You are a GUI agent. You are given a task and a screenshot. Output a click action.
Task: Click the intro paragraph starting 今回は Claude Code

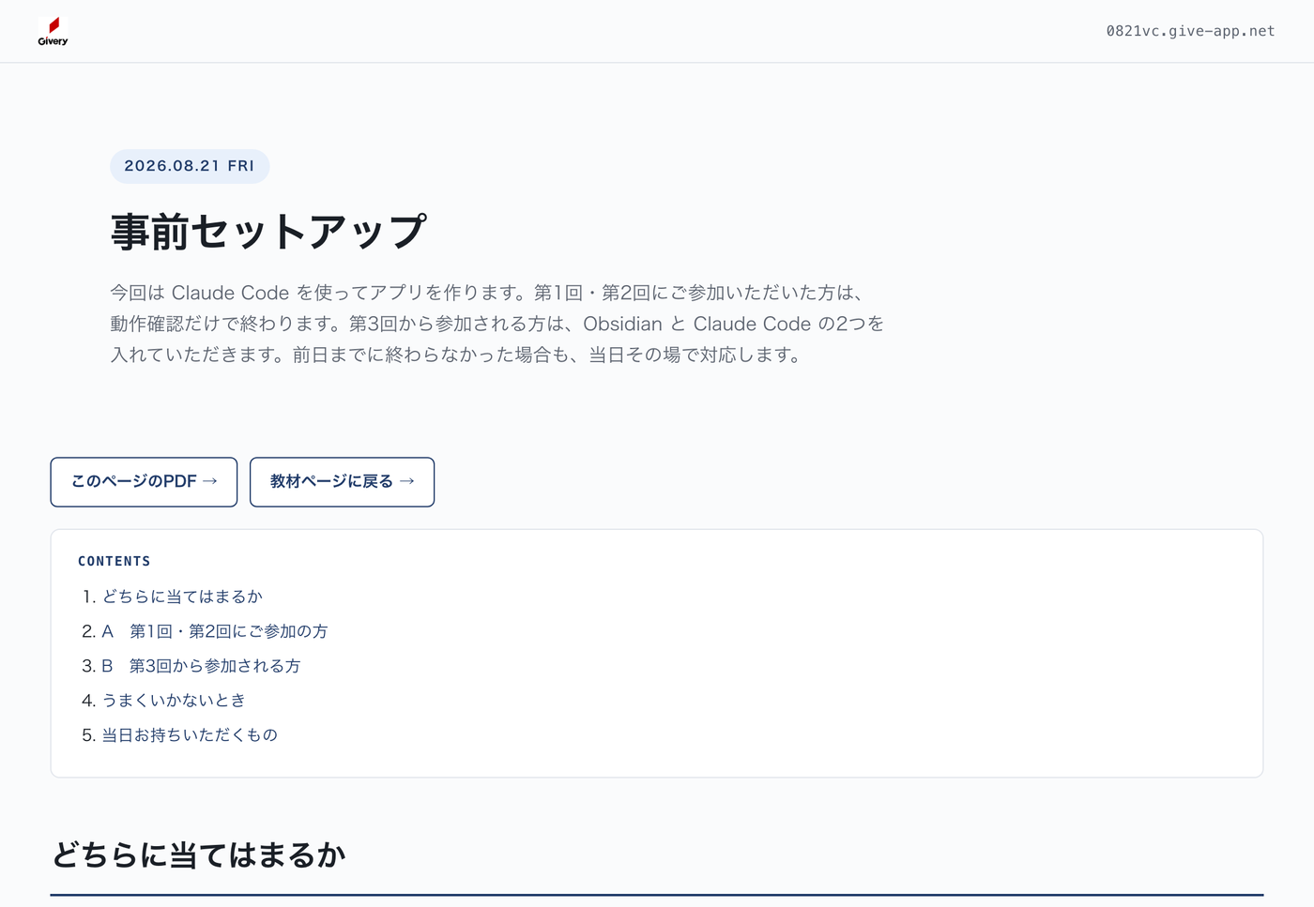[497, 324]
